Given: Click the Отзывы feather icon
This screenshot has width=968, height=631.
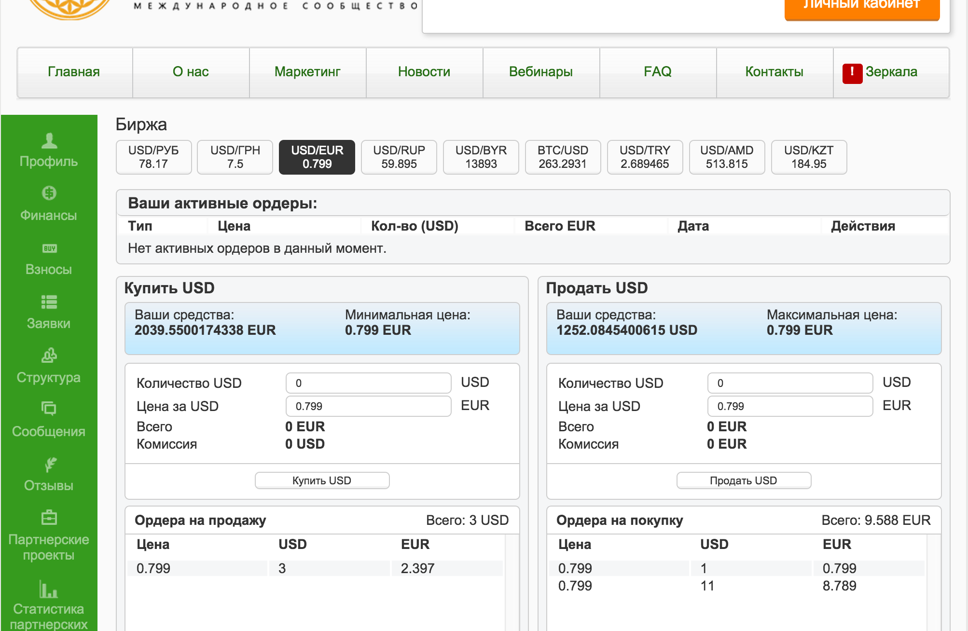Looking at the screenshot, I should click(50, 464).
